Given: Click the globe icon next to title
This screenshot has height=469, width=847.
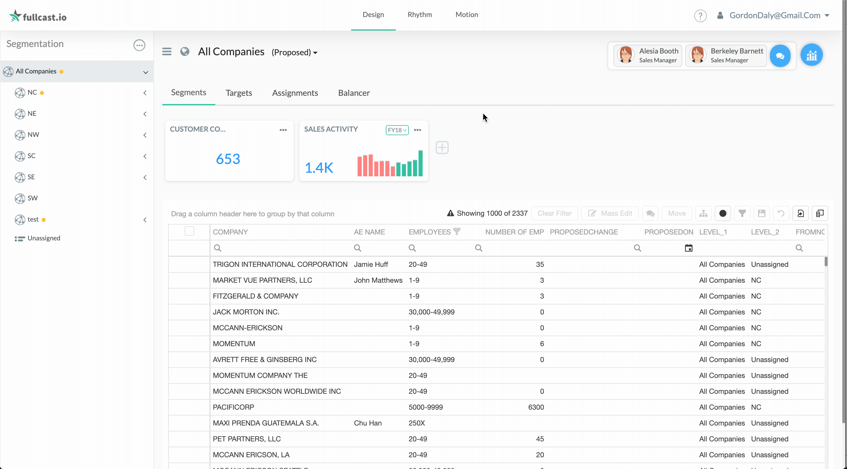Looking at the screenshot, I should [185, 51].
